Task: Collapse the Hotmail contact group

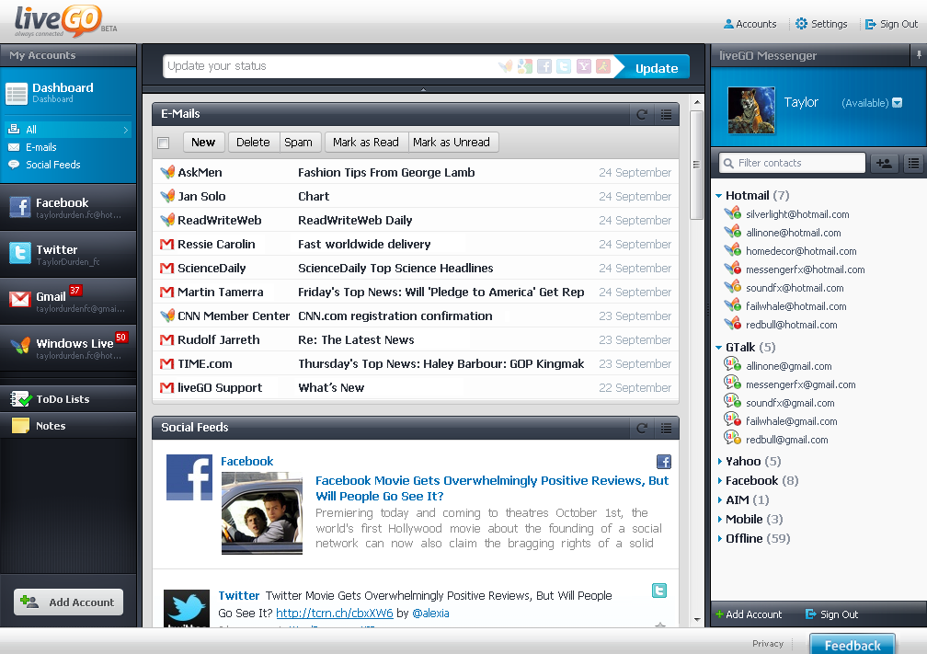Action: 718,196
